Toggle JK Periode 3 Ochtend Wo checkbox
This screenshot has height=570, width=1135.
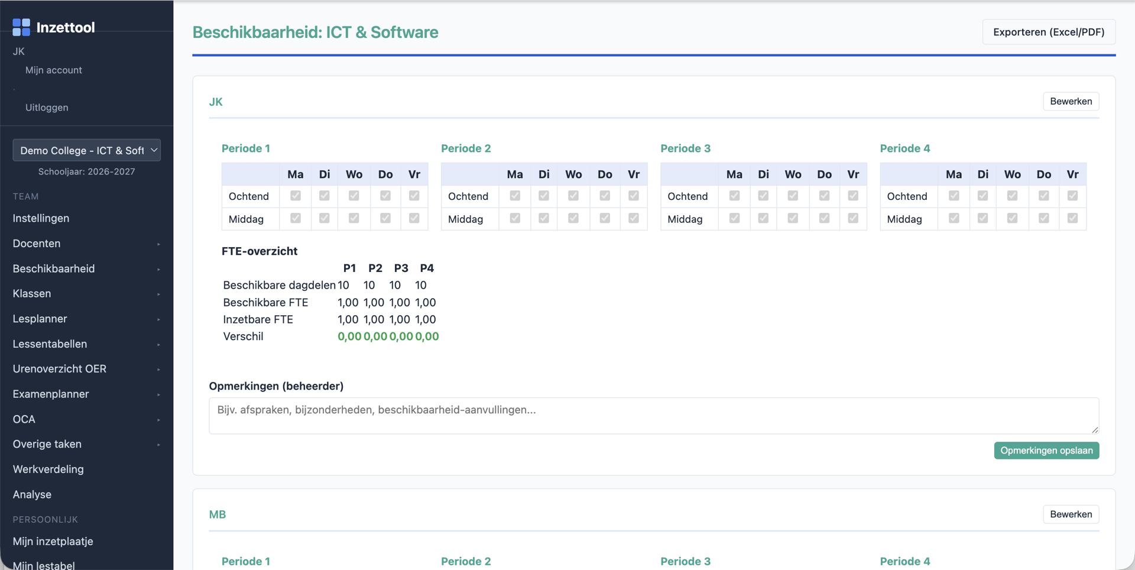(x=793, y=196)
